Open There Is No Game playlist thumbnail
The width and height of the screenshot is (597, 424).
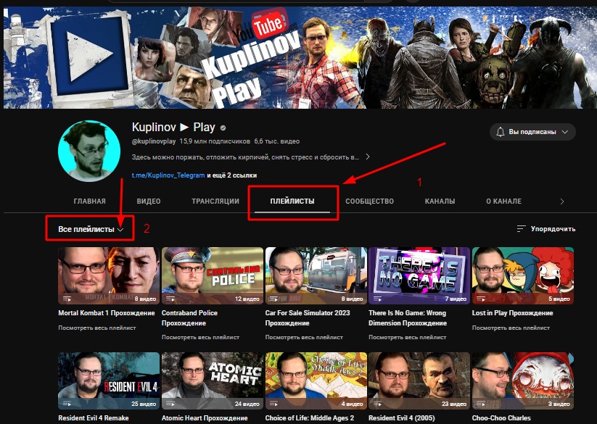coord(419,275)
